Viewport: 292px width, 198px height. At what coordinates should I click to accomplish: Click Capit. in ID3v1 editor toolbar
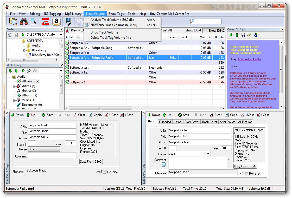coord(95,115)
